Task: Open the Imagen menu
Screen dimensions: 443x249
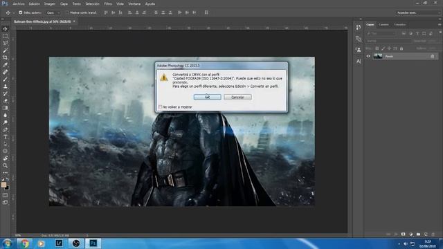Action: click(50, 4)
